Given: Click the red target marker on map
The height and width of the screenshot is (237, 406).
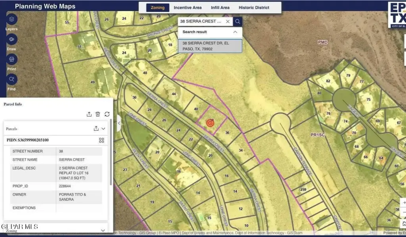Looking at the screenshot, I should click(211, 123).
